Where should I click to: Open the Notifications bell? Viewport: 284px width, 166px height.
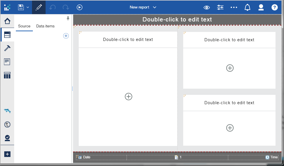tap(247, 7)
